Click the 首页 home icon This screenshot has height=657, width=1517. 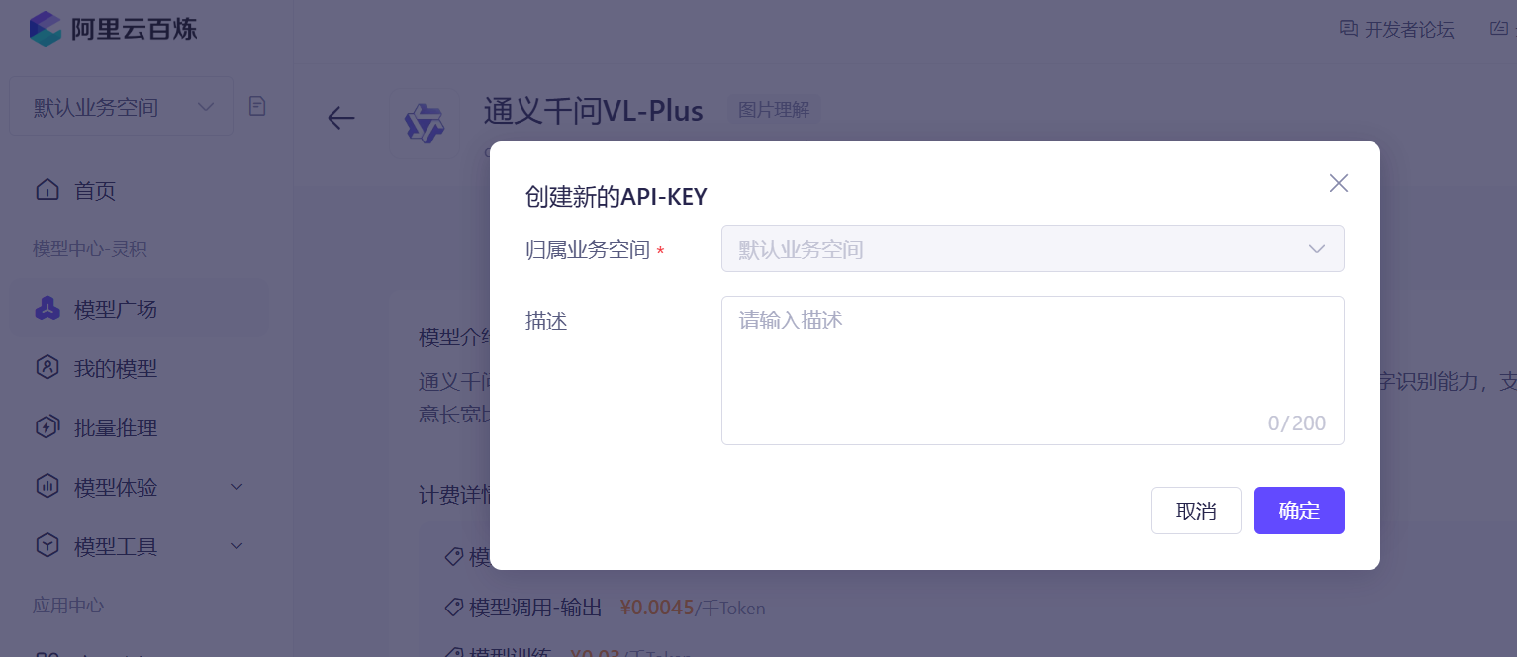[x=47, y=190]
